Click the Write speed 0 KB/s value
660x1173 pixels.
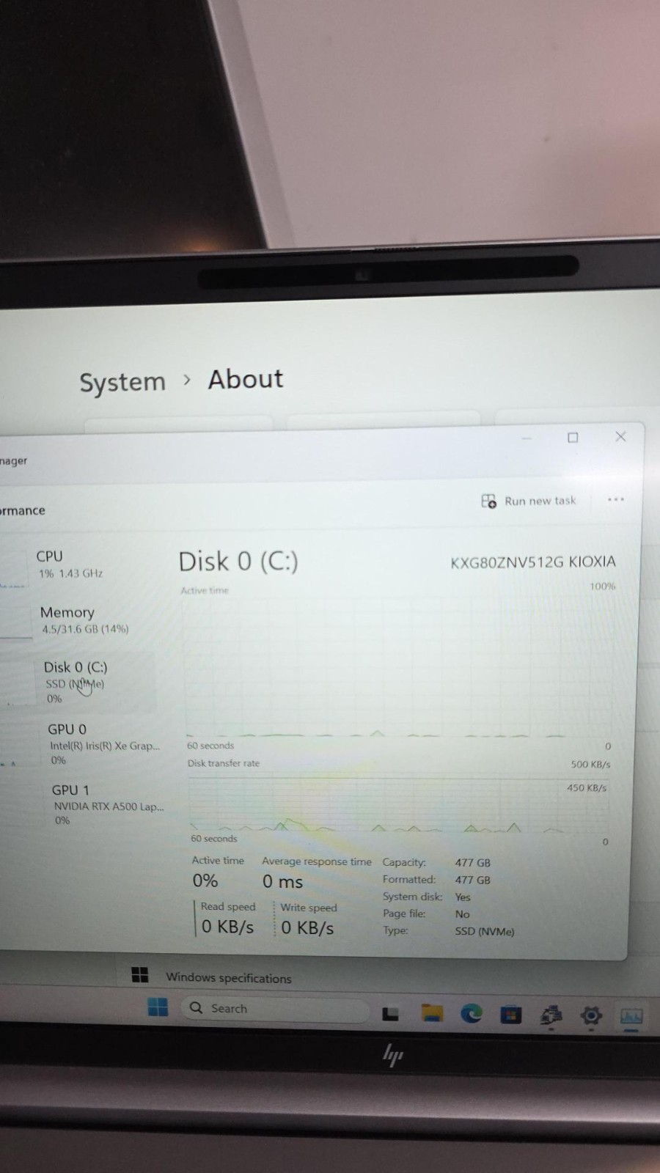pyautogui.click(x=308, y=928)
